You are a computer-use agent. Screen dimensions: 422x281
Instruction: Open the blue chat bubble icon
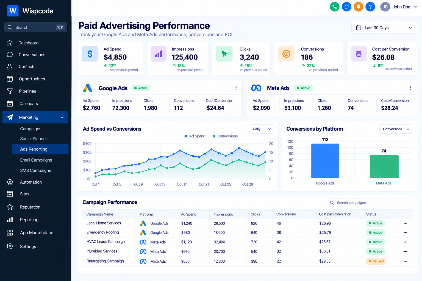346,7
